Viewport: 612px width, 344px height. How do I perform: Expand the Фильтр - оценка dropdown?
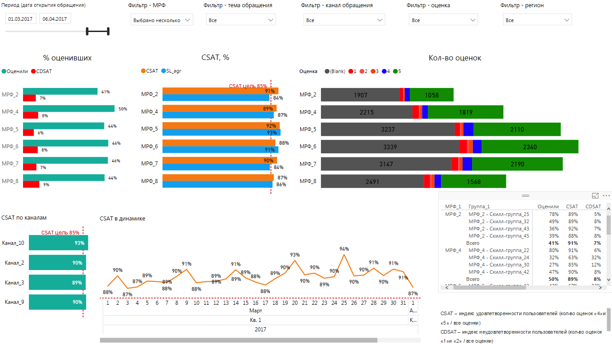[x=444, y=20]
